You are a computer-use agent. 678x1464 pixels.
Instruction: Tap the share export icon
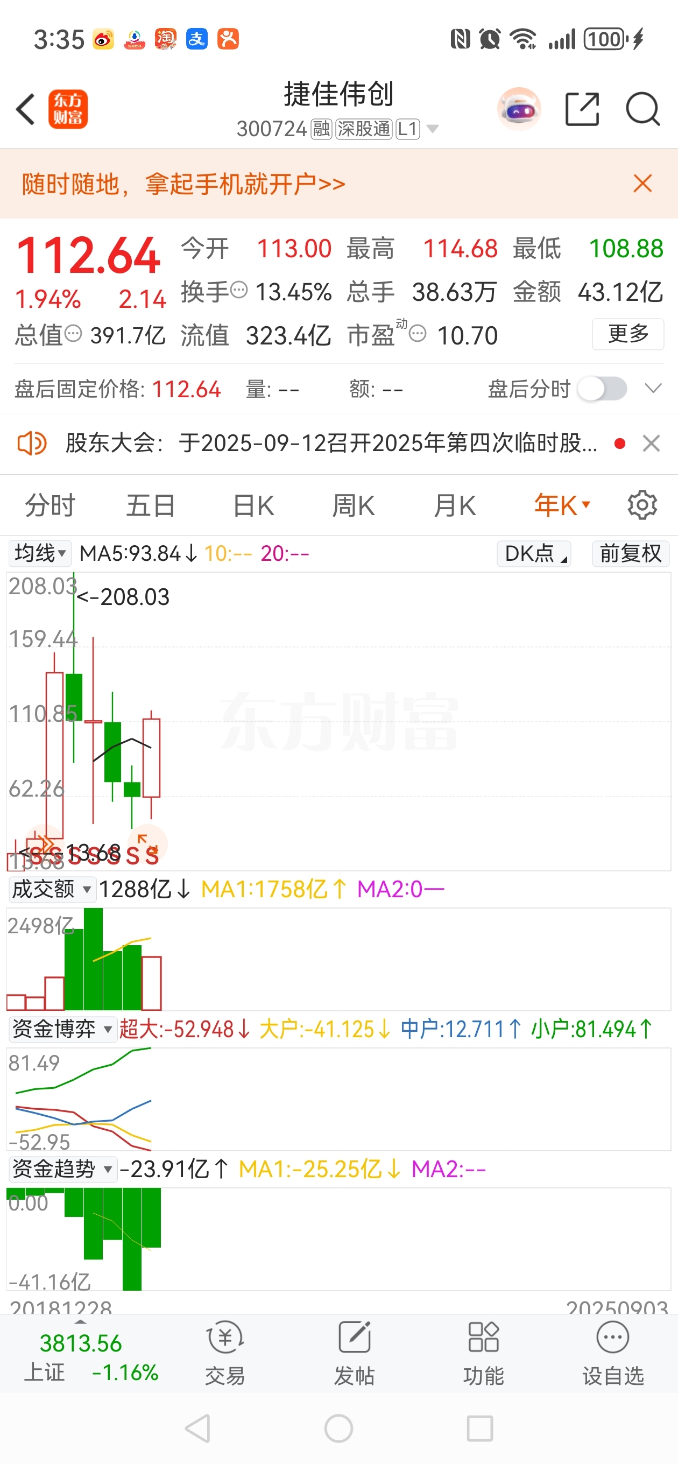[582, 109]
